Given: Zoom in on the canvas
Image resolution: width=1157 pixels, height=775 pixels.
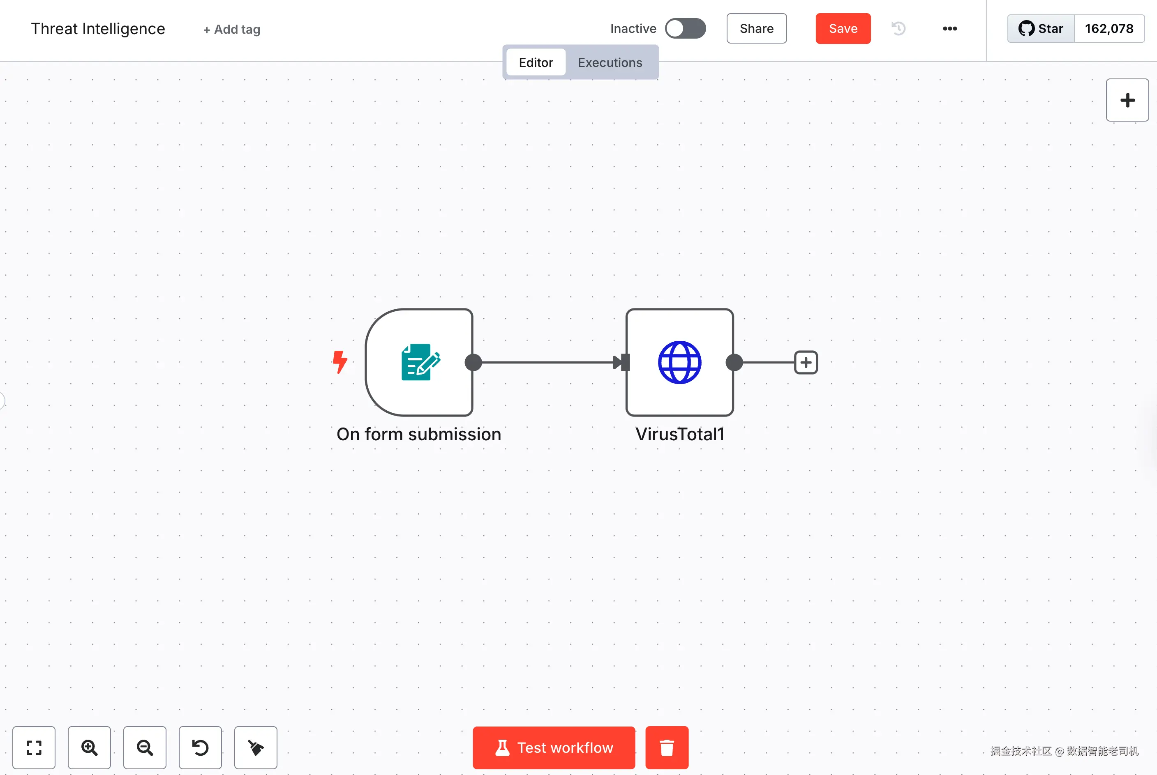Looking at the screenshot, I should [89, 747].
